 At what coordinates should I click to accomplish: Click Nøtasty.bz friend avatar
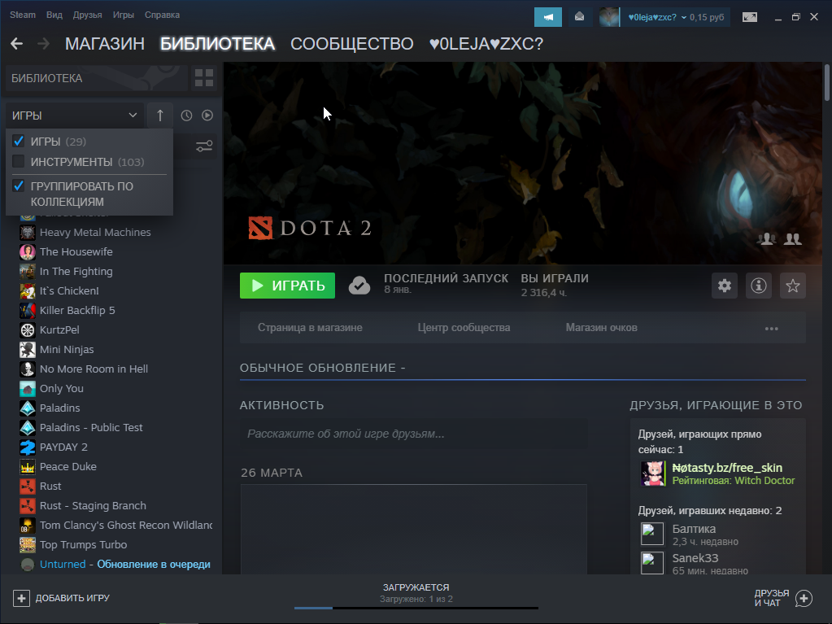tap(652, 473)
